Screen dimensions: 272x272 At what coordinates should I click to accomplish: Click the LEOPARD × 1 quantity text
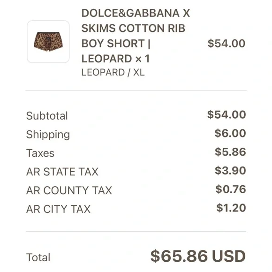[x=115, y=59]
